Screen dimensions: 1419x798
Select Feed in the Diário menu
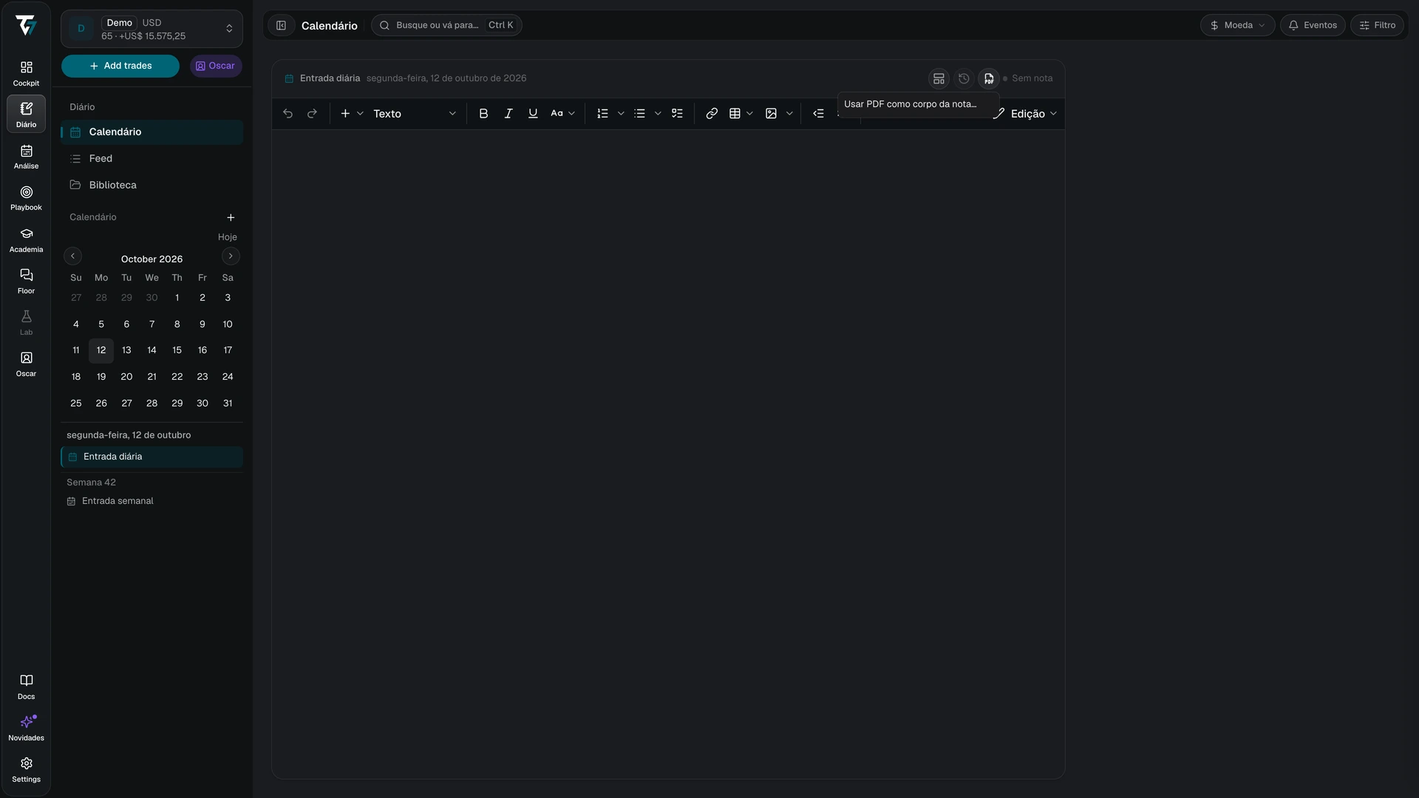(152, 159)
